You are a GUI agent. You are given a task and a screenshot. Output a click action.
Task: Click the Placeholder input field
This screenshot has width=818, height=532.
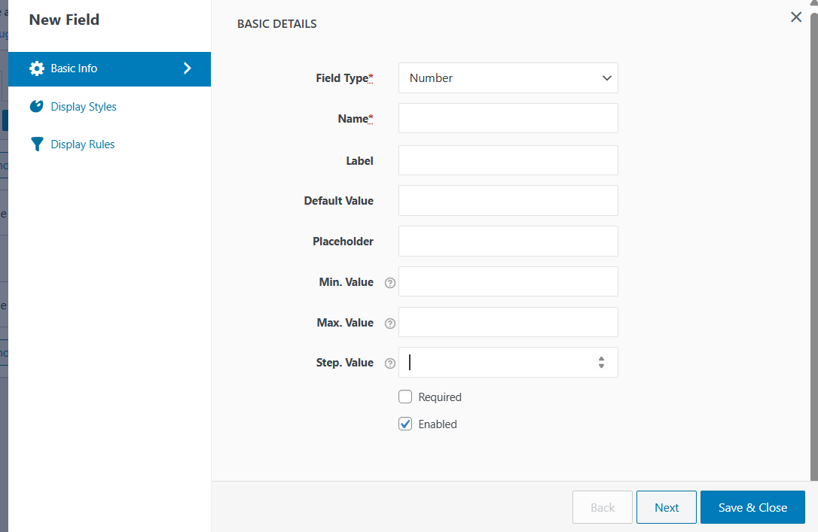(x=508, y=241)
